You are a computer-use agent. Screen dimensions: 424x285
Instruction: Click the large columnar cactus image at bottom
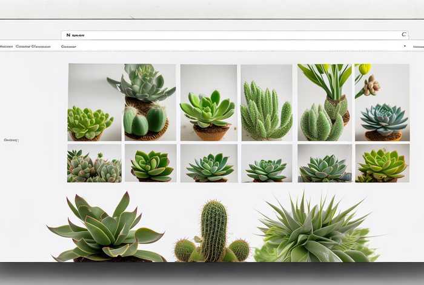point(213,232)
